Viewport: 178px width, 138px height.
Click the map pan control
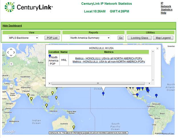point(11,52)
